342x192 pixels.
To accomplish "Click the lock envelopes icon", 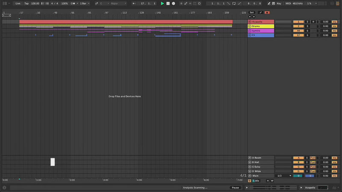I will 267,12.
